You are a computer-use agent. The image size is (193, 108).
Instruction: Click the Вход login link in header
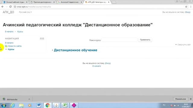[188, 12]
